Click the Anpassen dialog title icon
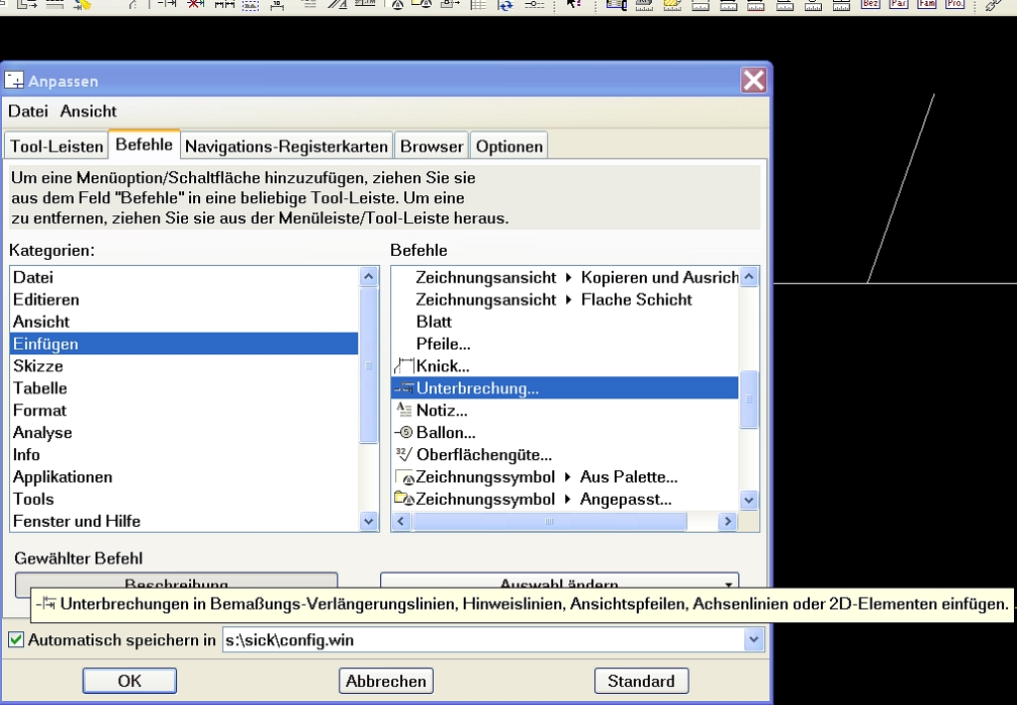Image resolution: width=1017 pixels, height=705 pixels. point(14,81)
